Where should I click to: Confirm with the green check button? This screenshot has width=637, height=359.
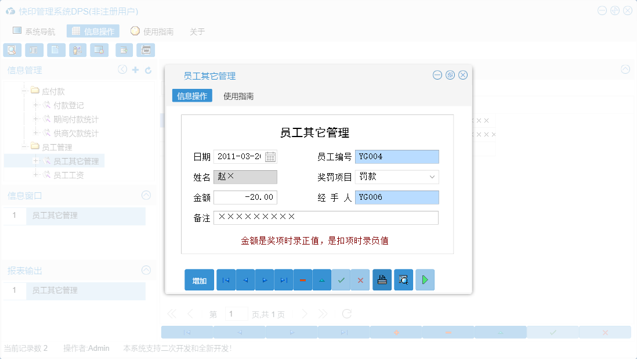[x=342, y=279]
